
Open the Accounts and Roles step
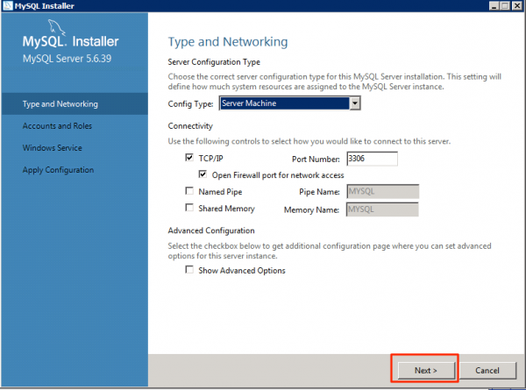(x=57, y=125)
